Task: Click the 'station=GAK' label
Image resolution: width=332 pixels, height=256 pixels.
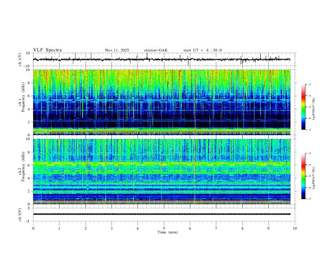Action: 156,50
